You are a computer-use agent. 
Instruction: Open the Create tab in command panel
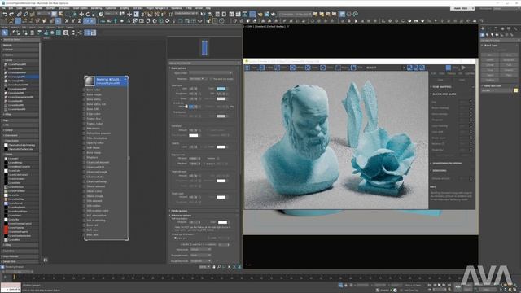483,29
